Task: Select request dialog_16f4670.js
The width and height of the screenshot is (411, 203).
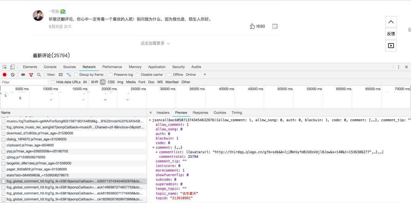Action: (73, 139)
